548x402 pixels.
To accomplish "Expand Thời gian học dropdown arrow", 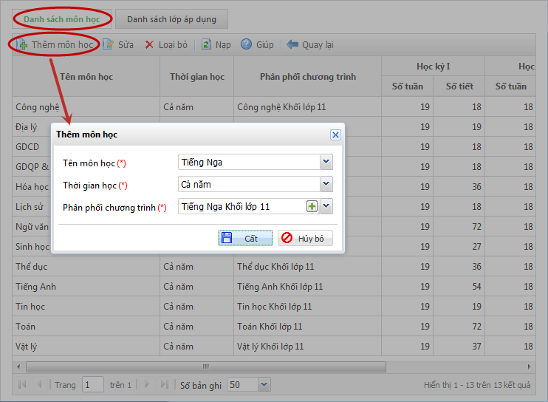I will click(326, 184).
